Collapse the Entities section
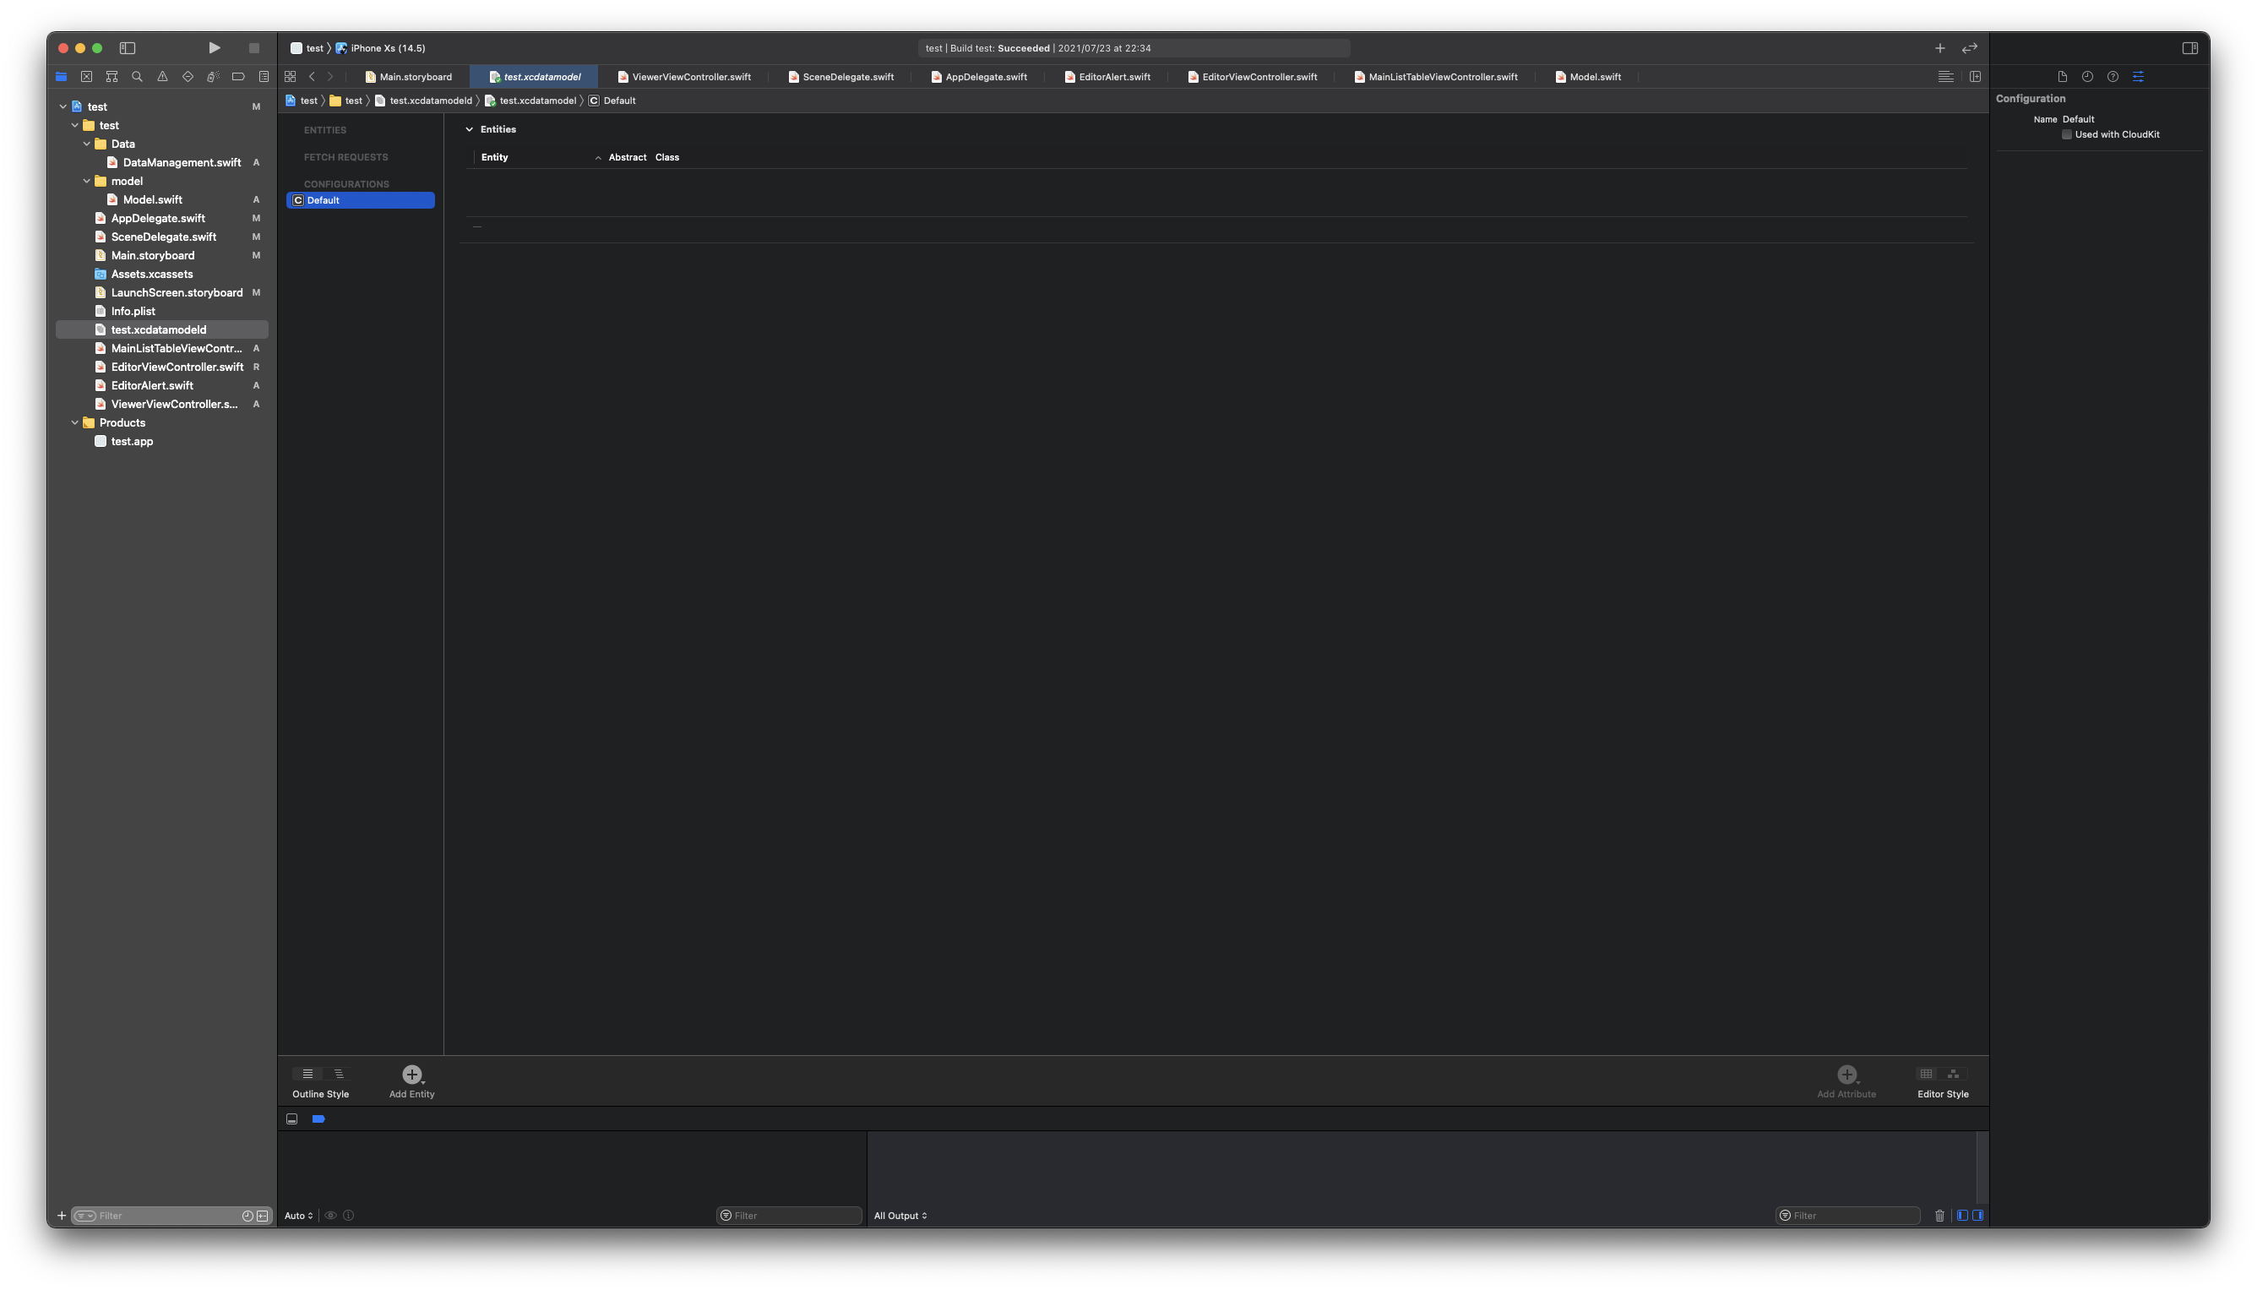This screenshot has width=2257, height=1290. 470,129
